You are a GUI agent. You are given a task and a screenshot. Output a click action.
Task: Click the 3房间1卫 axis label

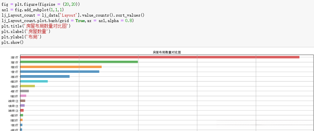[x=13, y=111]
